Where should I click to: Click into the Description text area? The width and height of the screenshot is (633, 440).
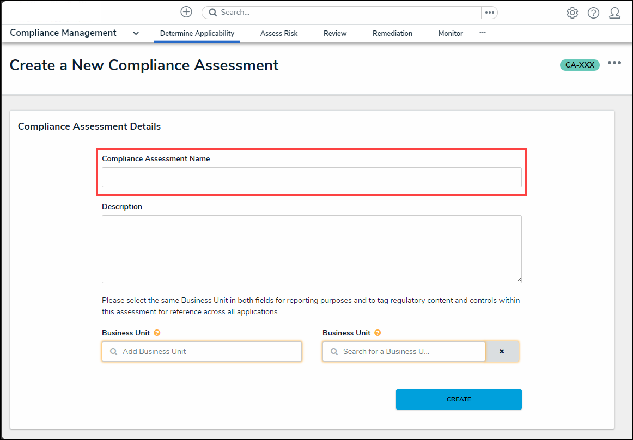(312, 249)
